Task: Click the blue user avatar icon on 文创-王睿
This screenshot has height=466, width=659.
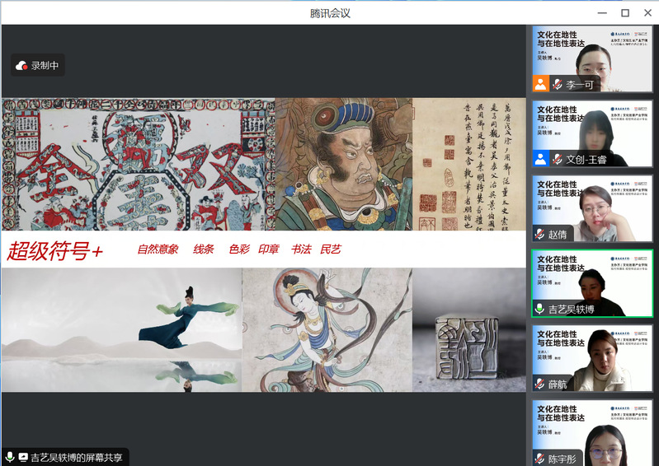Action: [540, 159]
